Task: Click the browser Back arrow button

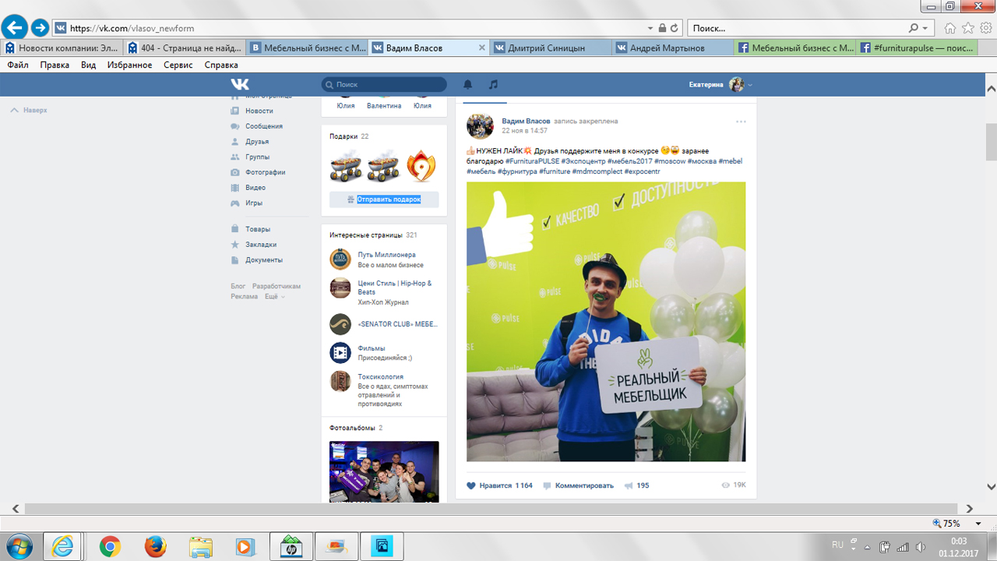Action: tap(14, 27)
